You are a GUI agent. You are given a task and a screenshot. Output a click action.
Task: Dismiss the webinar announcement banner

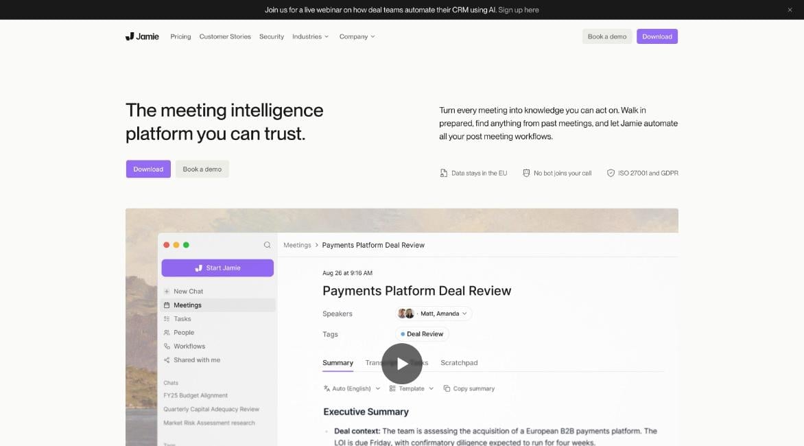tap(790, 10)
